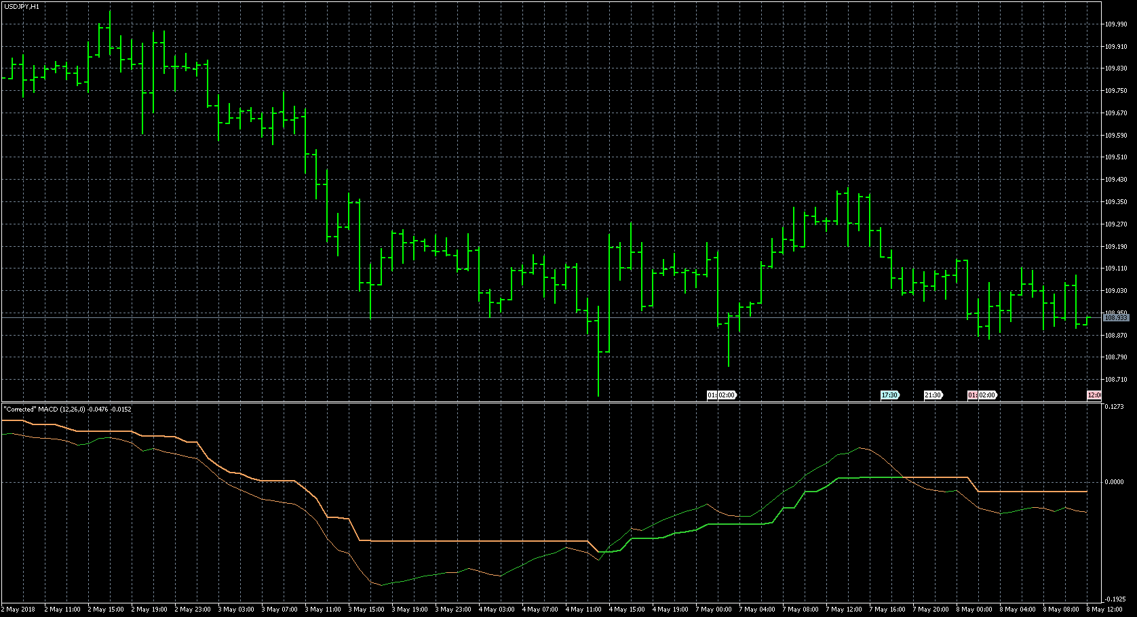This screenshot has height=617, width=1137.
Task: Click the "2 May 23:00" time label
Action: coord(193,610)
